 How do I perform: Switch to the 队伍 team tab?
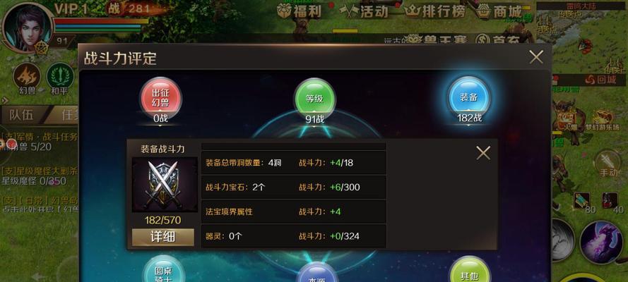point(22,115)
